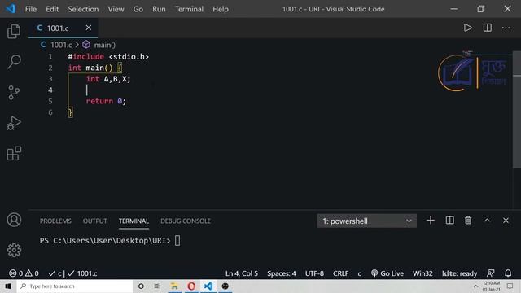The image size is (521, 293).
Task: Open Opera browser from the taskbar
Action: [191, 286]
